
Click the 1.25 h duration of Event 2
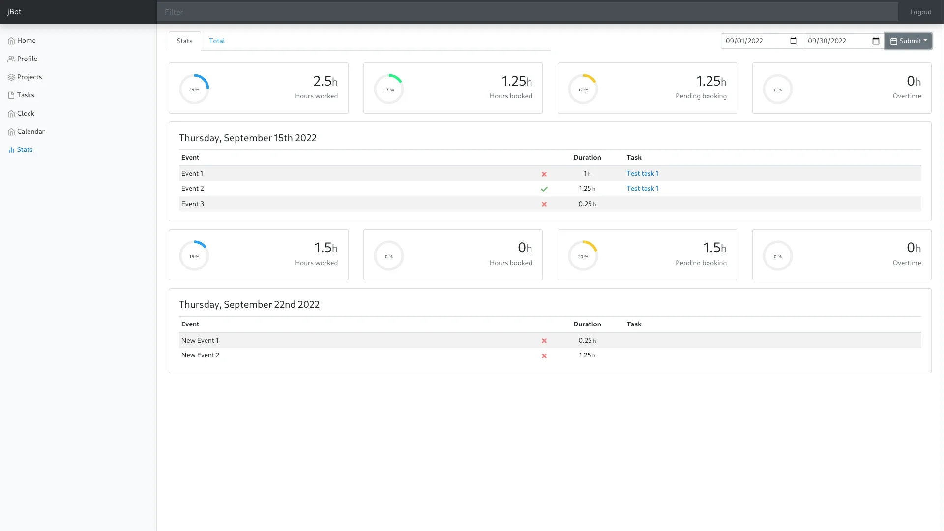[587, 188]
